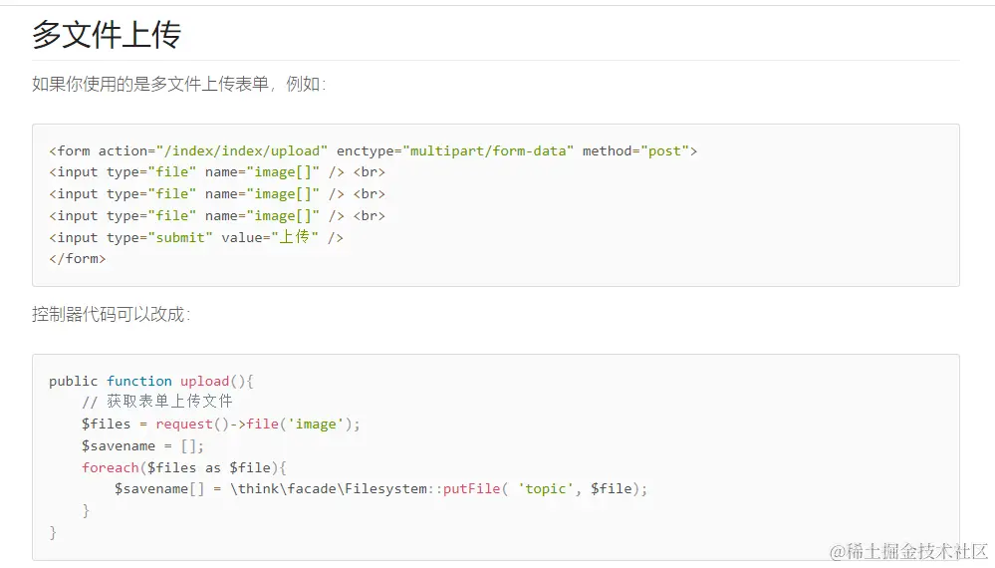Screen dimensions: 995x568
Task: Click the "multipart/form-data" enctype value
Action: click(x=487, y=151)
